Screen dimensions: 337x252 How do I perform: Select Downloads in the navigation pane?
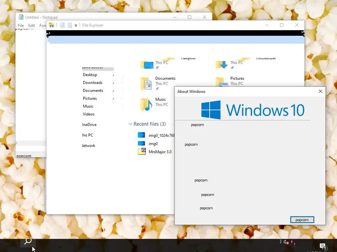pos(92,83)
